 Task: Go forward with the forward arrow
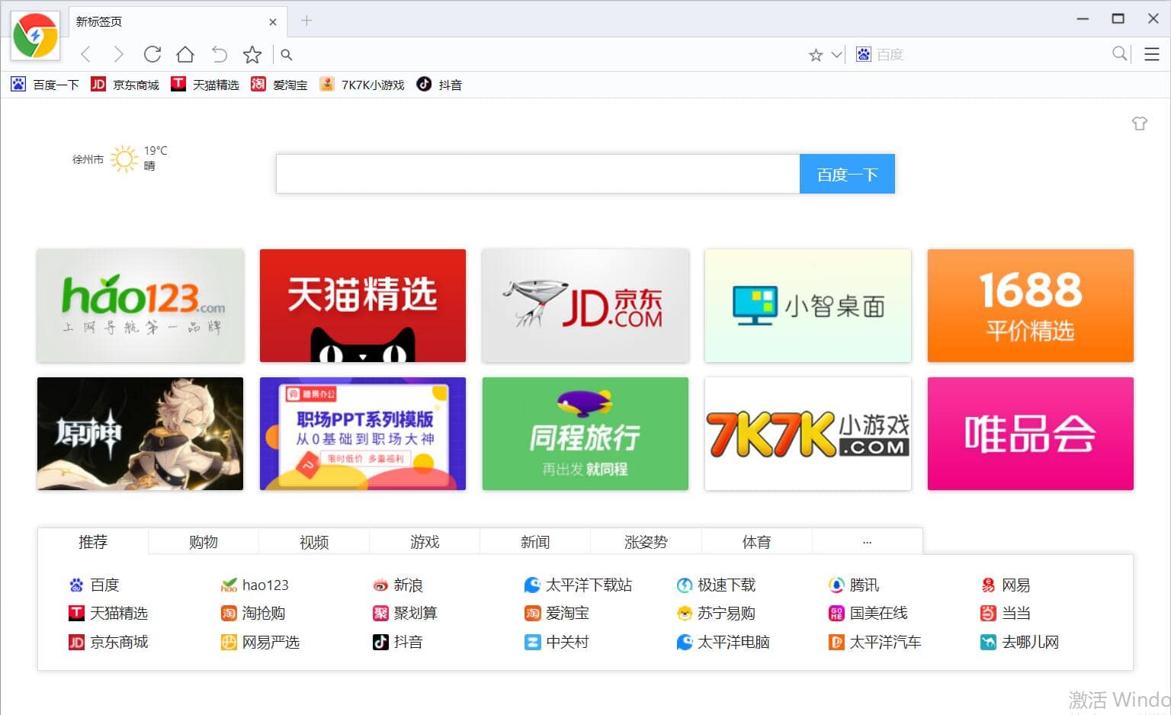(x=118, y=54)
